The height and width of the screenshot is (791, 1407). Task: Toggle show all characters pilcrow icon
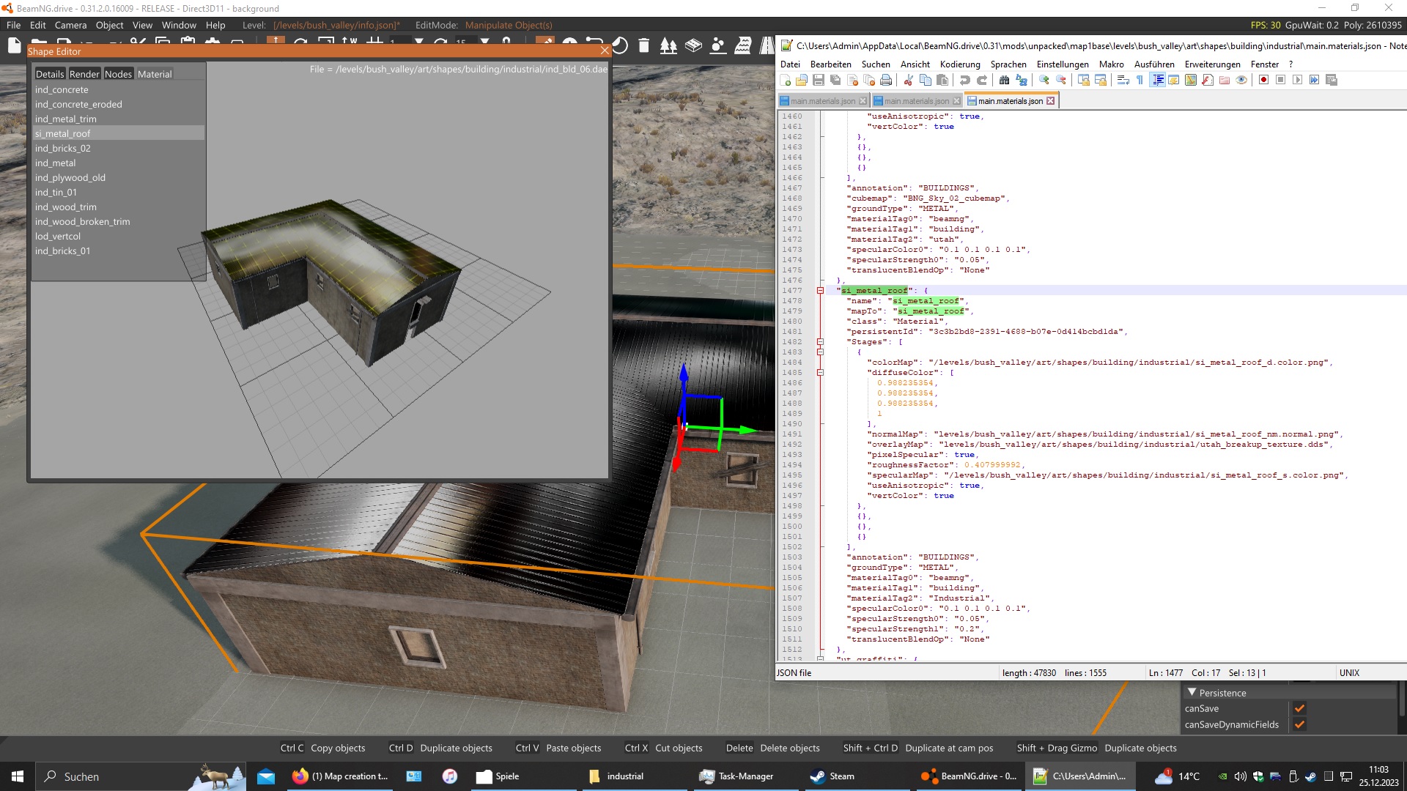click(1140, 80)
